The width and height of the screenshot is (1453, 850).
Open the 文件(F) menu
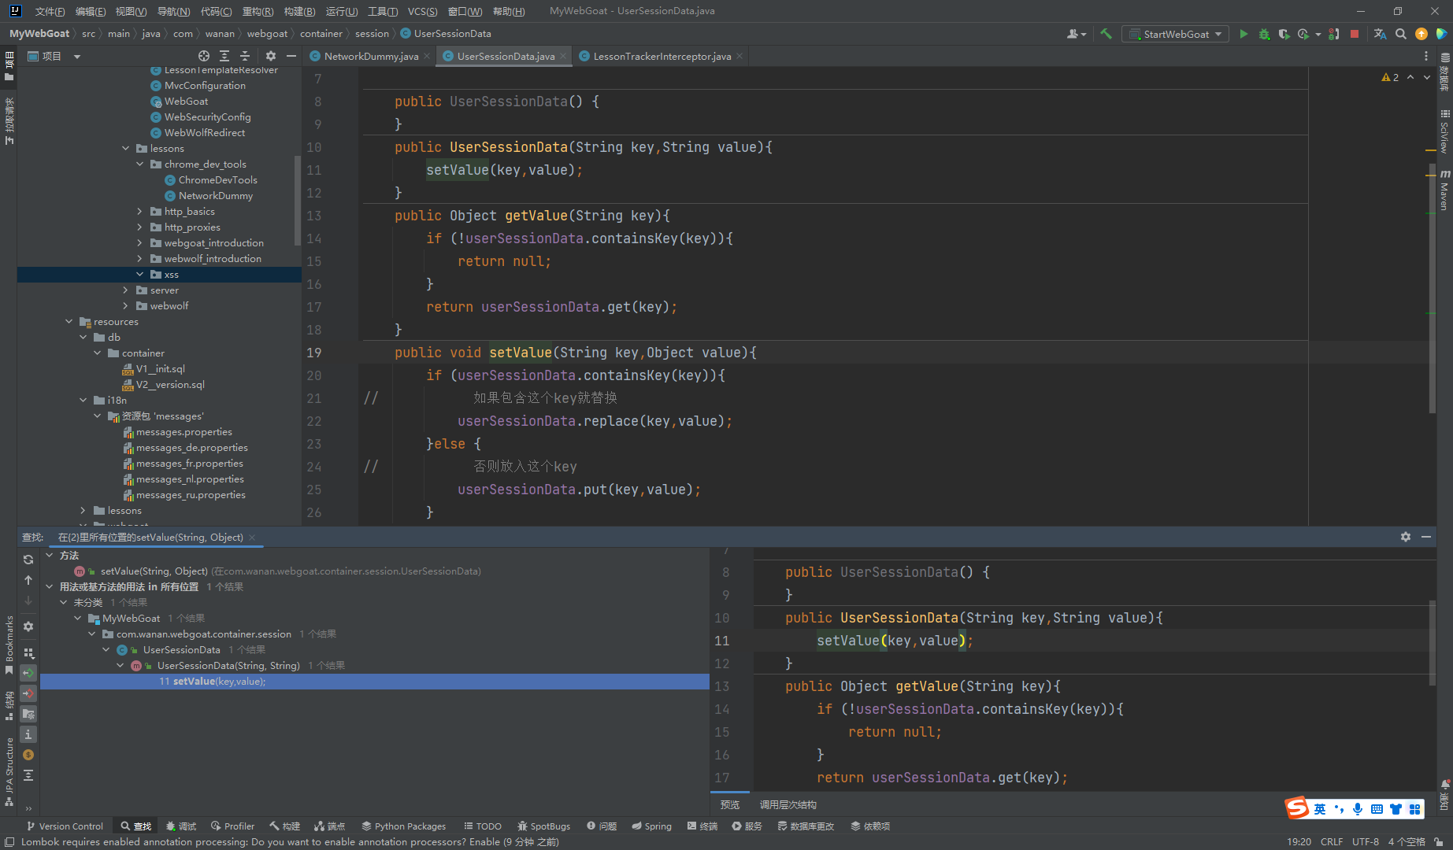click(50, 11)
